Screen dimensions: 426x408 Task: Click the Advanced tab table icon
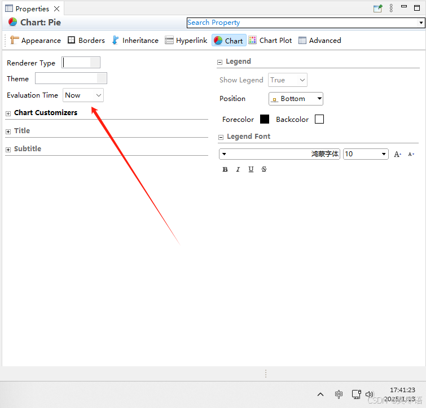point(302,40)
